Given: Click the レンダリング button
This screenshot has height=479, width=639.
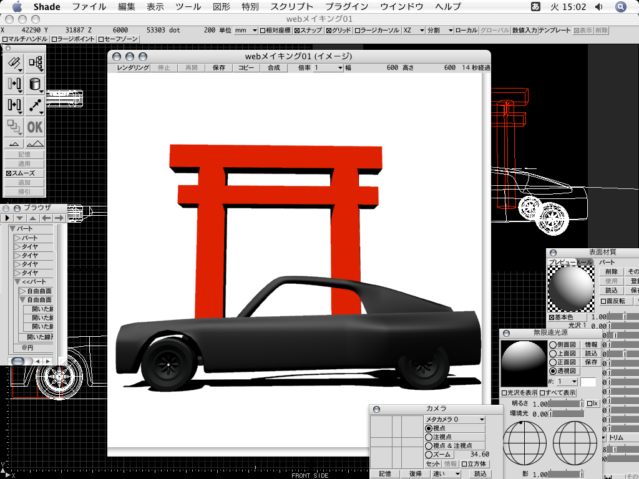Looking at the screenshot, I should coord(133,67).
